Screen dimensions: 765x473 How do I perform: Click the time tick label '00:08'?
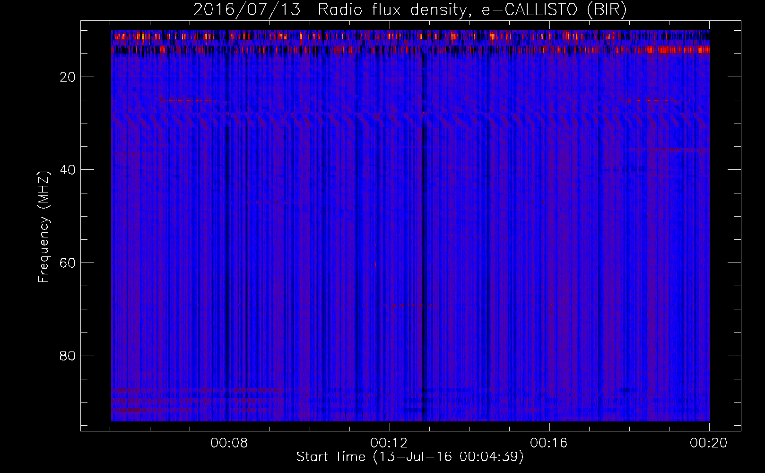pyautogui.click(x=229, y=443)
